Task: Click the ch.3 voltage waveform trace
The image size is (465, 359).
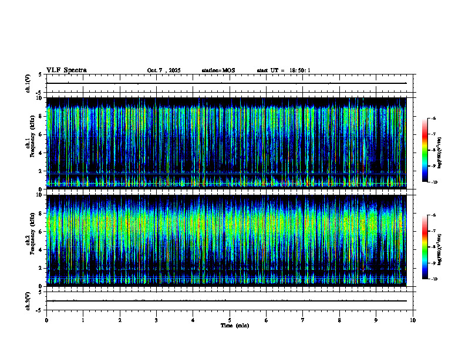Action: (226, 301)
